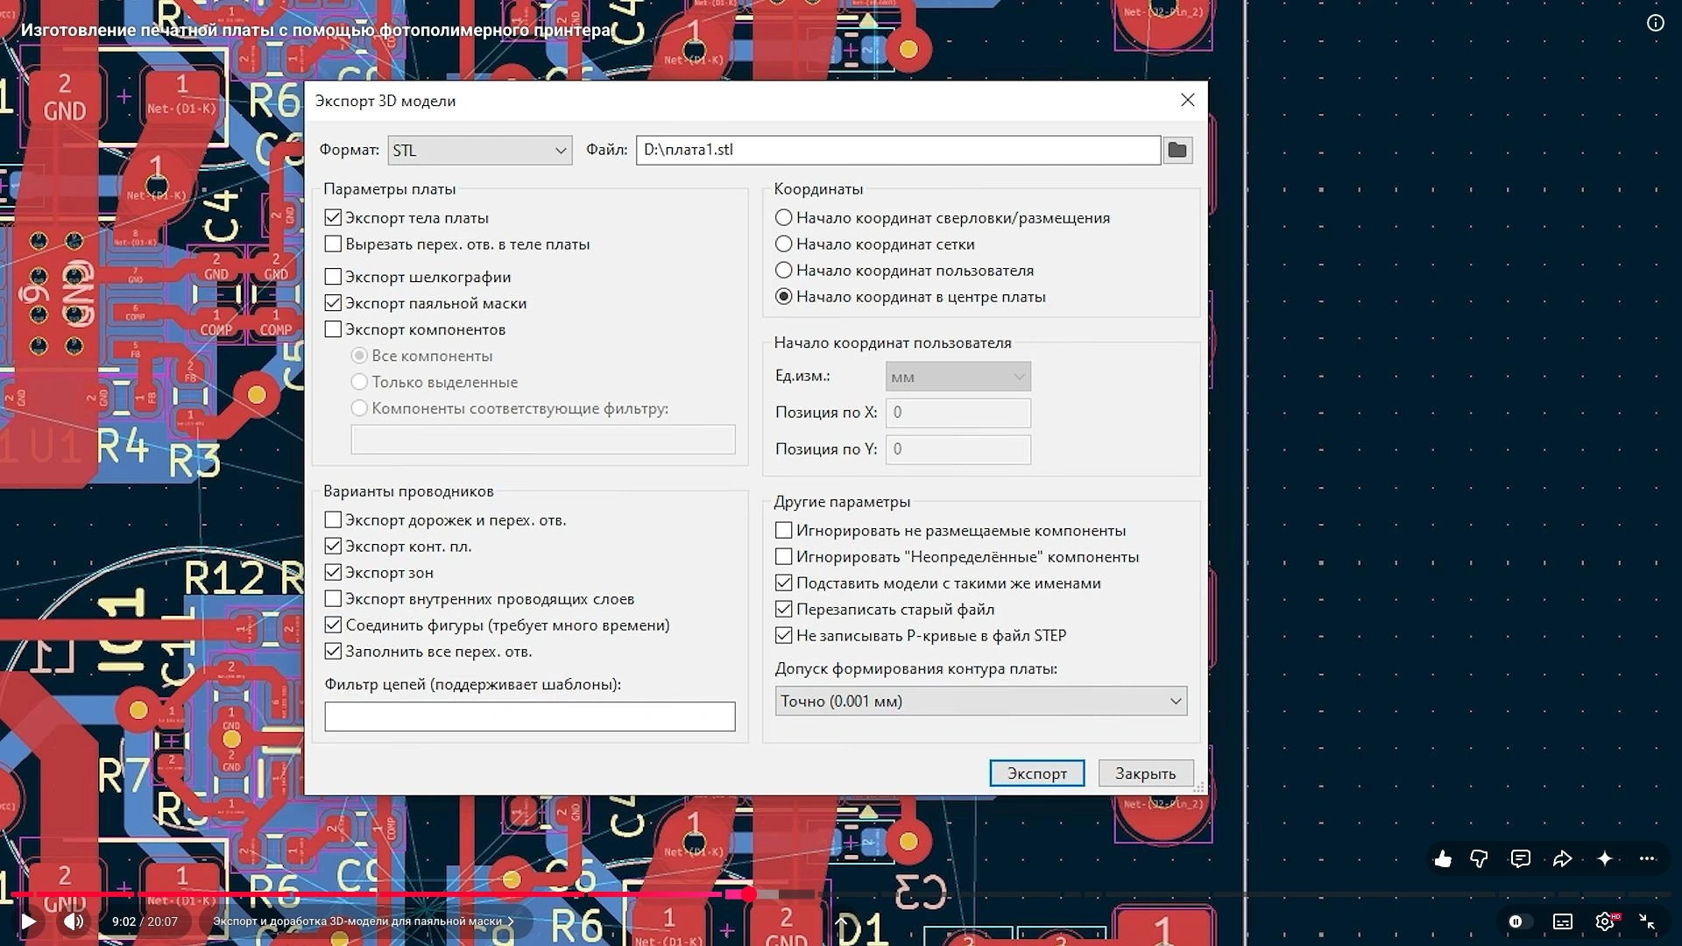Toggle the subtitles icon
Screen dimensions: 1682x946
pos(1563,921)
